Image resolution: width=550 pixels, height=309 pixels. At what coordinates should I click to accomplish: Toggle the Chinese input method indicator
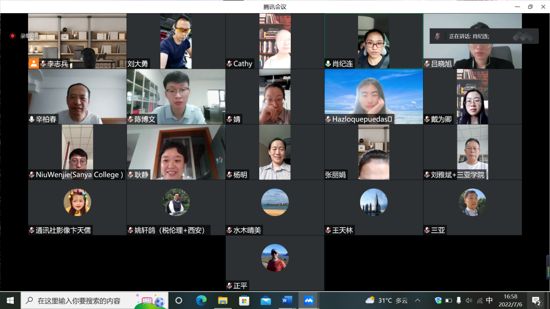(489, 300)
